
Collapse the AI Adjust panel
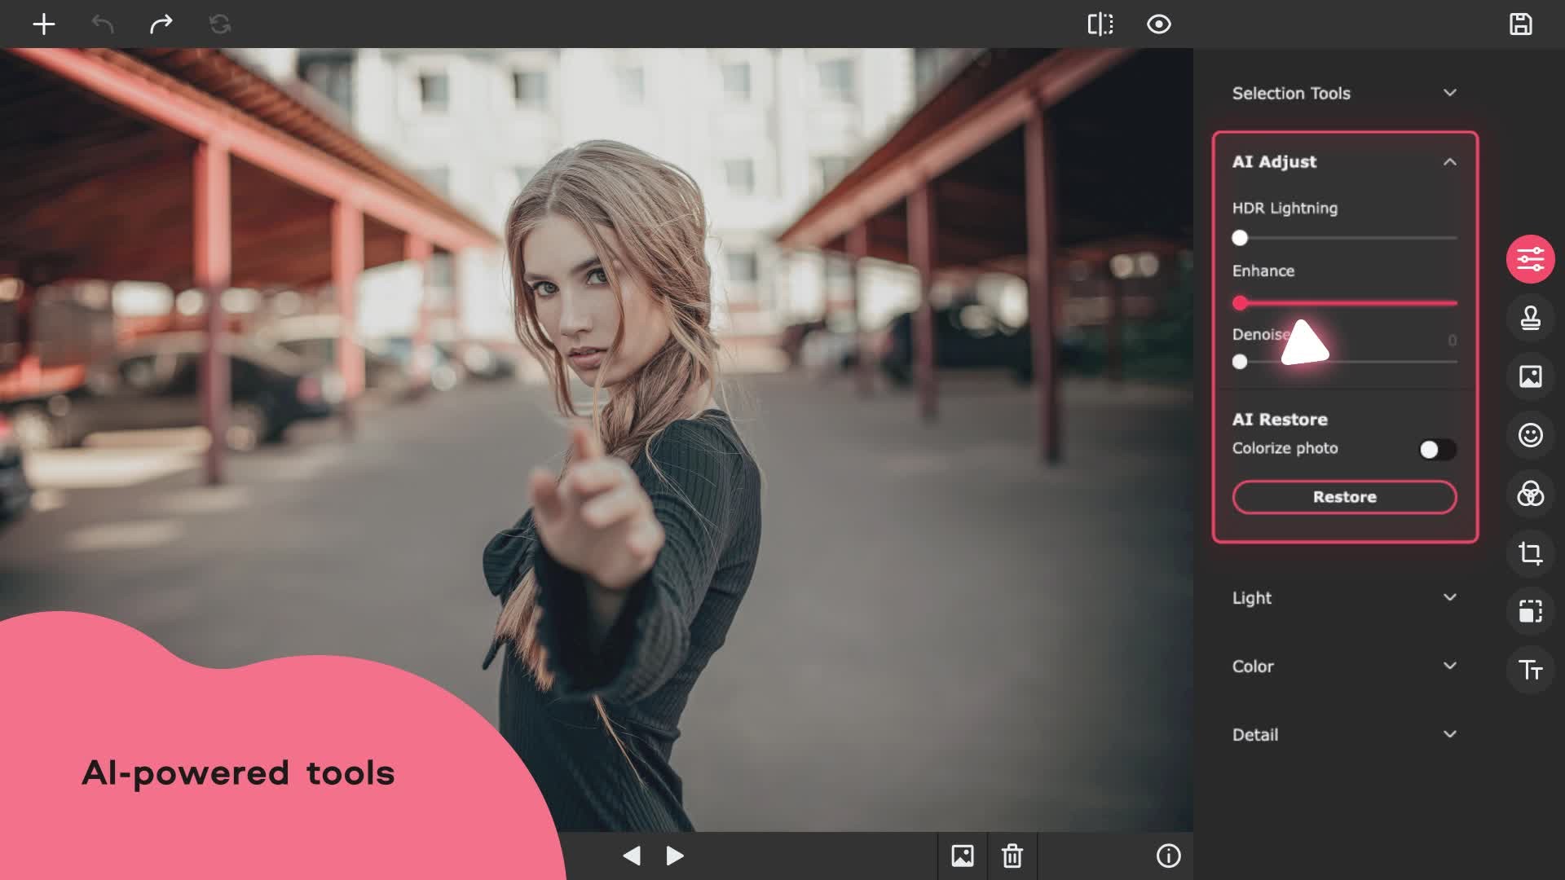pos(1448,162)
